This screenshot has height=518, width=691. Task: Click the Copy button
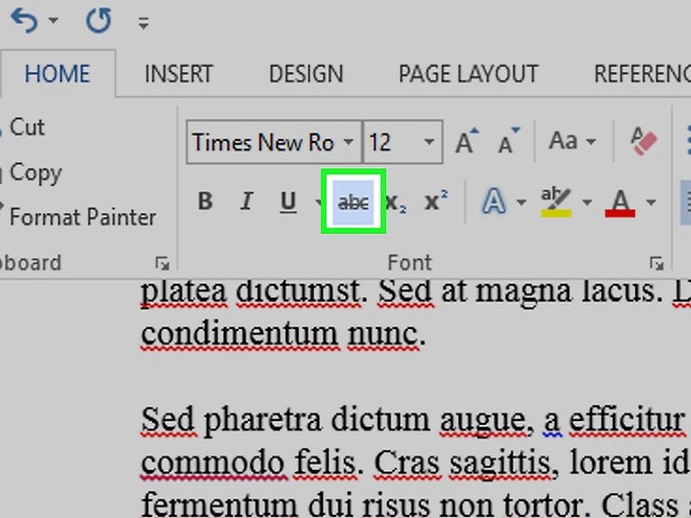[x=35, y=173]
